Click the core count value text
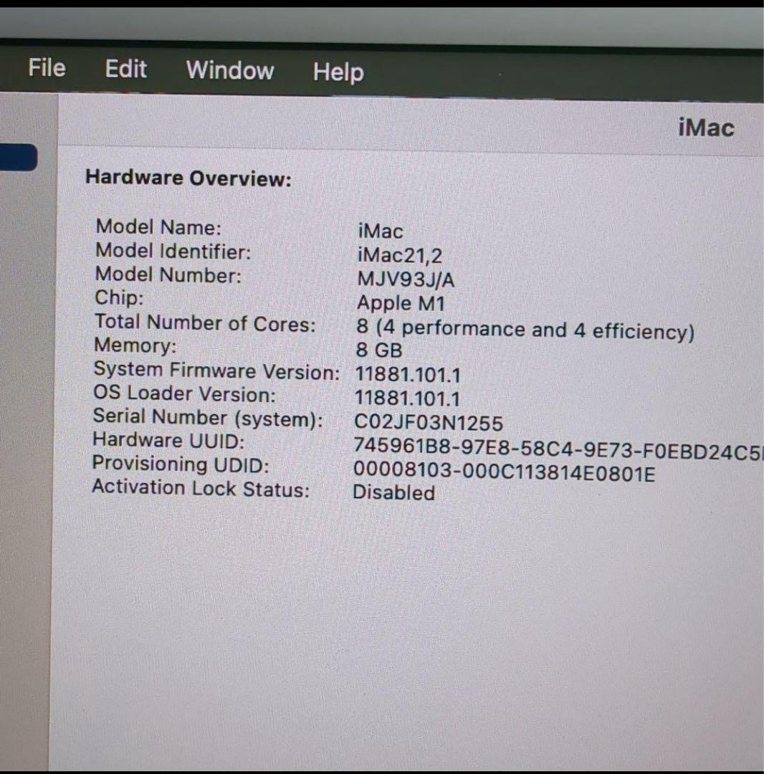This screenshot has width=764, height=774. click(525, 330)
